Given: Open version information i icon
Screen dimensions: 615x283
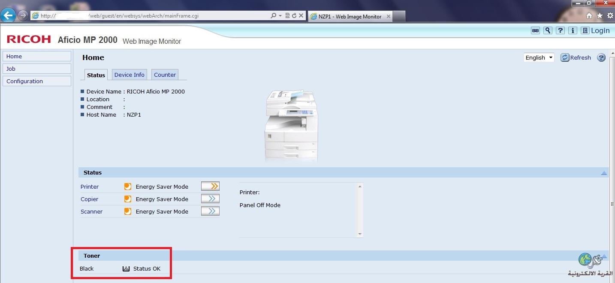Looking at the screenshot, I should pyautogui.click(x=573, y=30).
